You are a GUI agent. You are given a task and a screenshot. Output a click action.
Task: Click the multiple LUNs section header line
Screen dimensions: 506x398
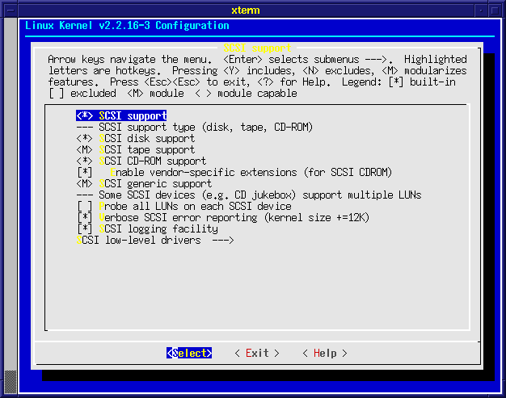click(x=248, y=195)
